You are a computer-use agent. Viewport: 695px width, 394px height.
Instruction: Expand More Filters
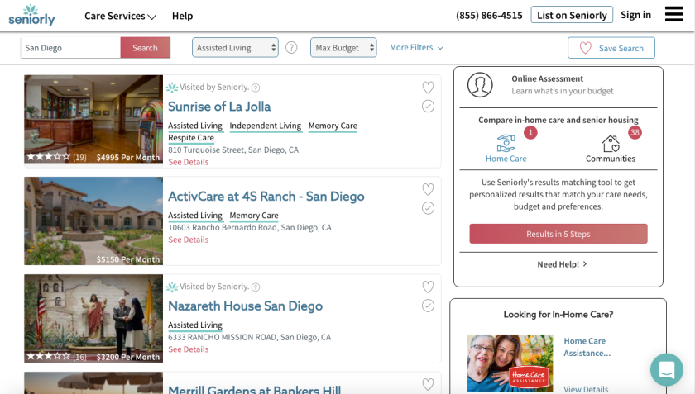click(x=416, y=47)
